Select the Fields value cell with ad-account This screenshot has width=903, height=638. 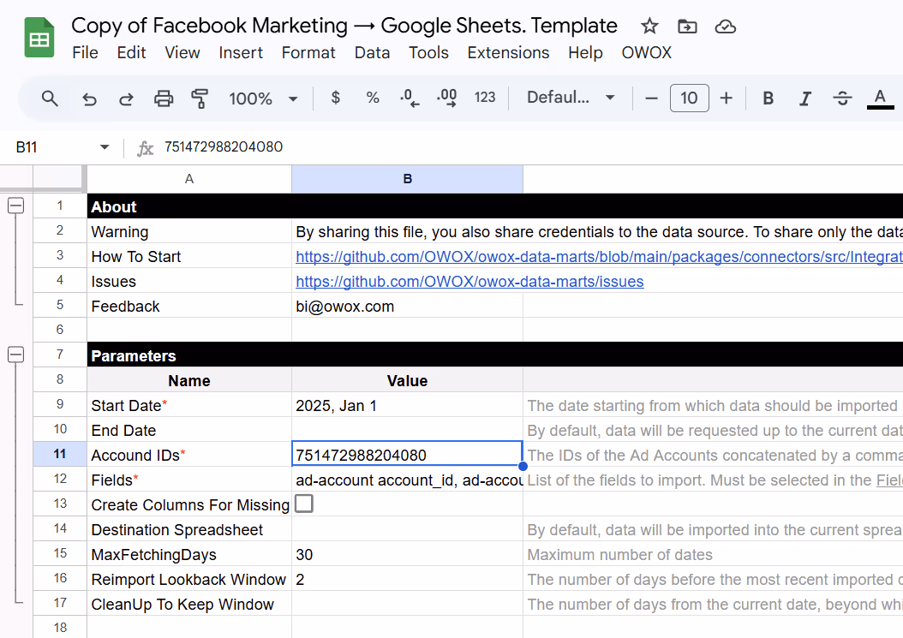click(x=407, y=480)
